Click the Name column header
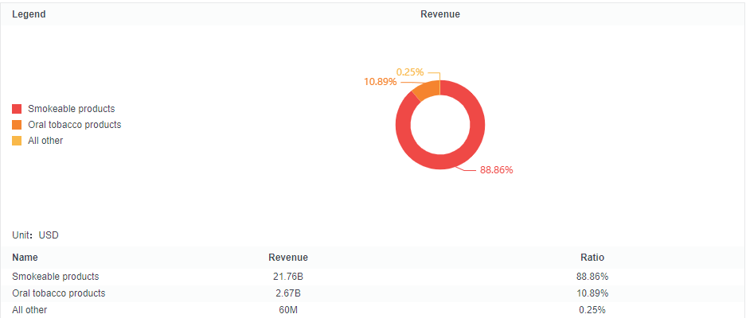Viewport: 746px width, 318px height. pyautogui.click(x=25, y=257)
